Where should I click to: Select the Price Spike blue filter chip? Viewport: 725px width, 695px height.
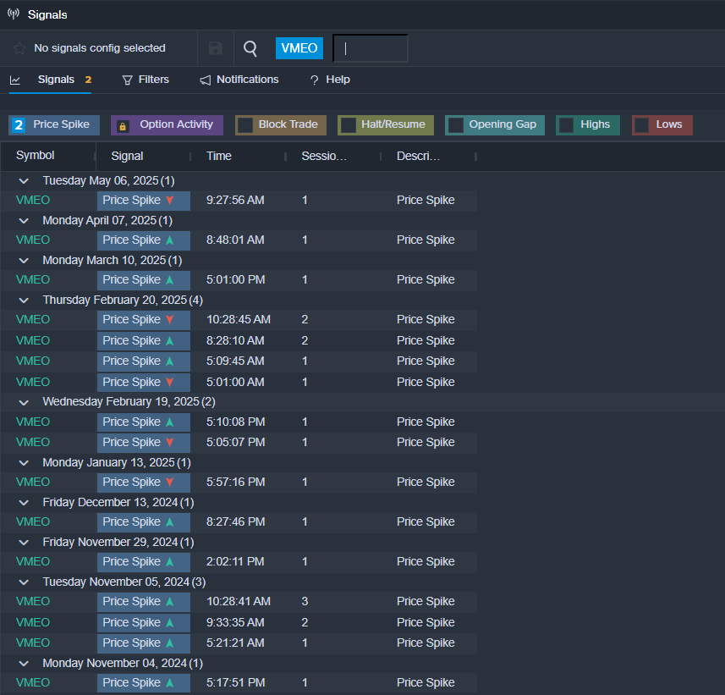pos(54,125)
